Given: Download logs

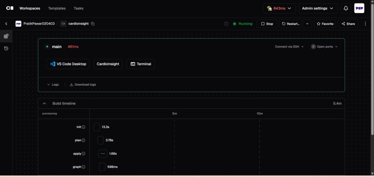Looking at the screenshot, I should click(83, 85).
